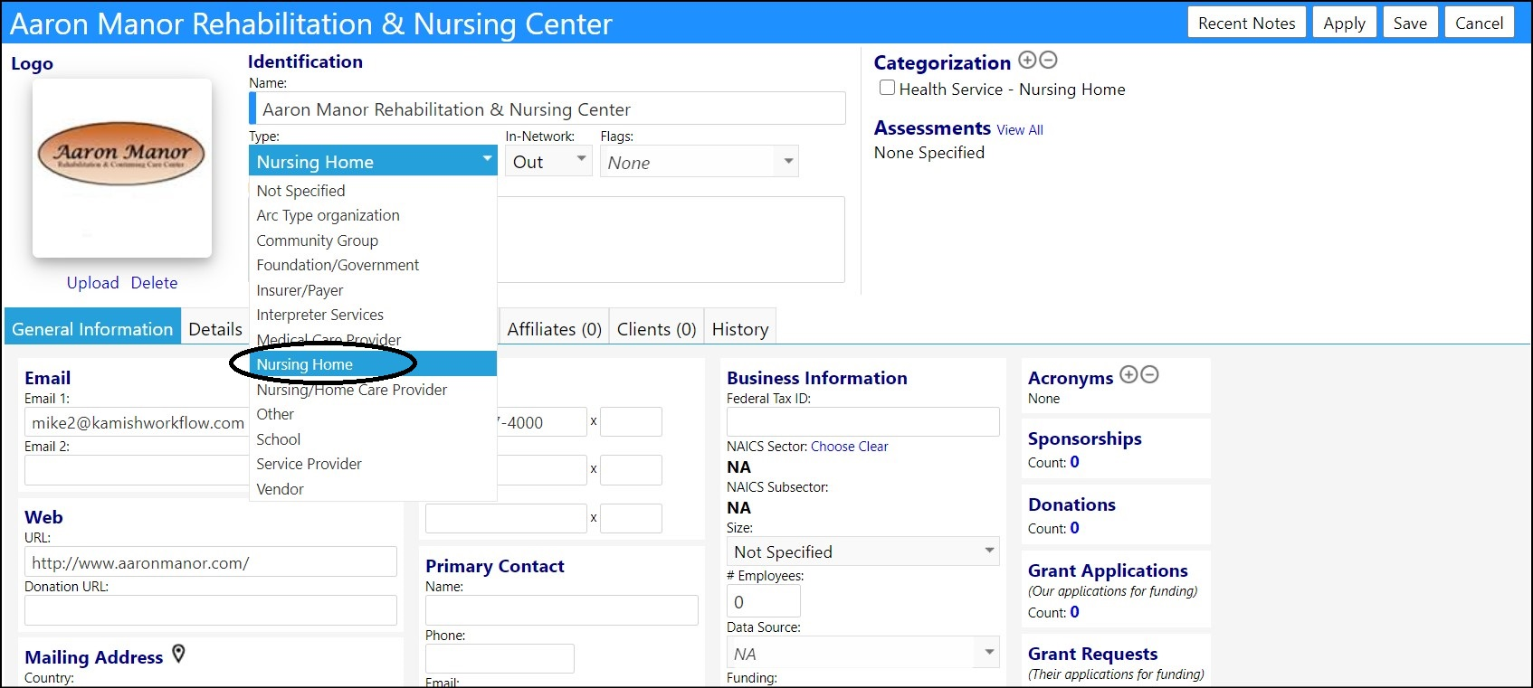Open the In-Network dropdown set to Out
The image size is (1533, 688).
point(548,162)
